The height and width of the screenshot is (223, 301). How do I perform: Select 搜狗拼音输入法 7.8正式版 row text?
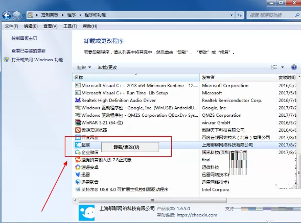coord(106,160)
